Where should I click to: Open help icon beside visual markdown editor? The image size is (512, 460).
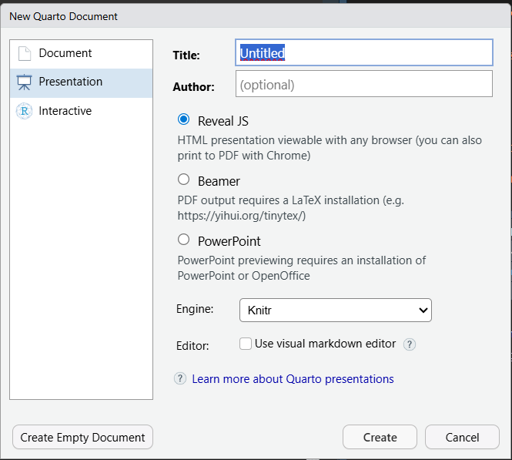410,344
